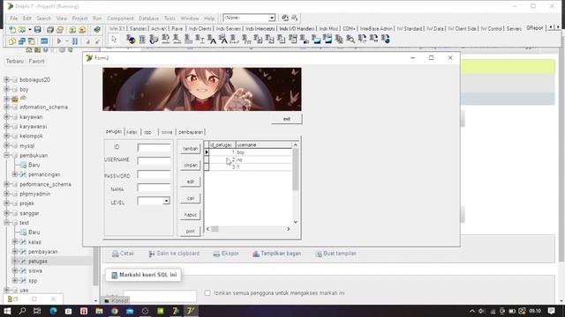Click the Ekspor icon in phpMyAdmin
The width and height of the screenshot is (565, 317).
point(216,254)
